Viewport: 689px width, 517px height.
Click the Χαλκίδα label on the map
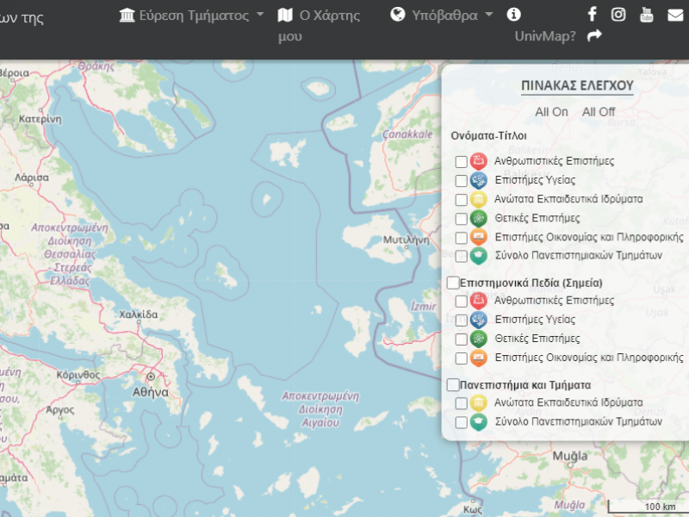tap(139, 315)
